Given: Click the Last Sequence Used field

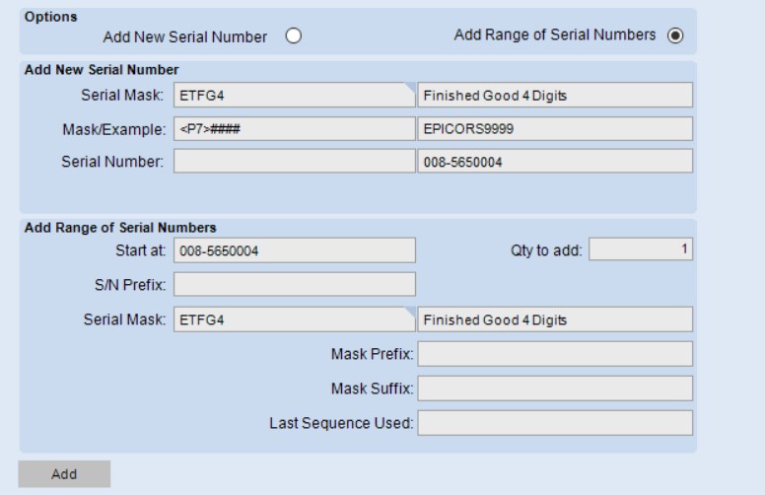Looking at the screenshot, I should coord(555,423).
